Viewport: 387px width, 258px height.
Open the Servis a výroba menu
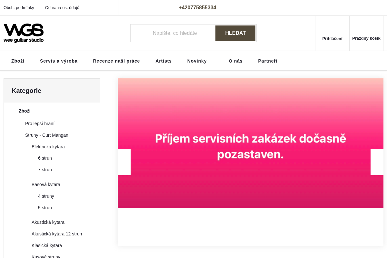point(59,61)
